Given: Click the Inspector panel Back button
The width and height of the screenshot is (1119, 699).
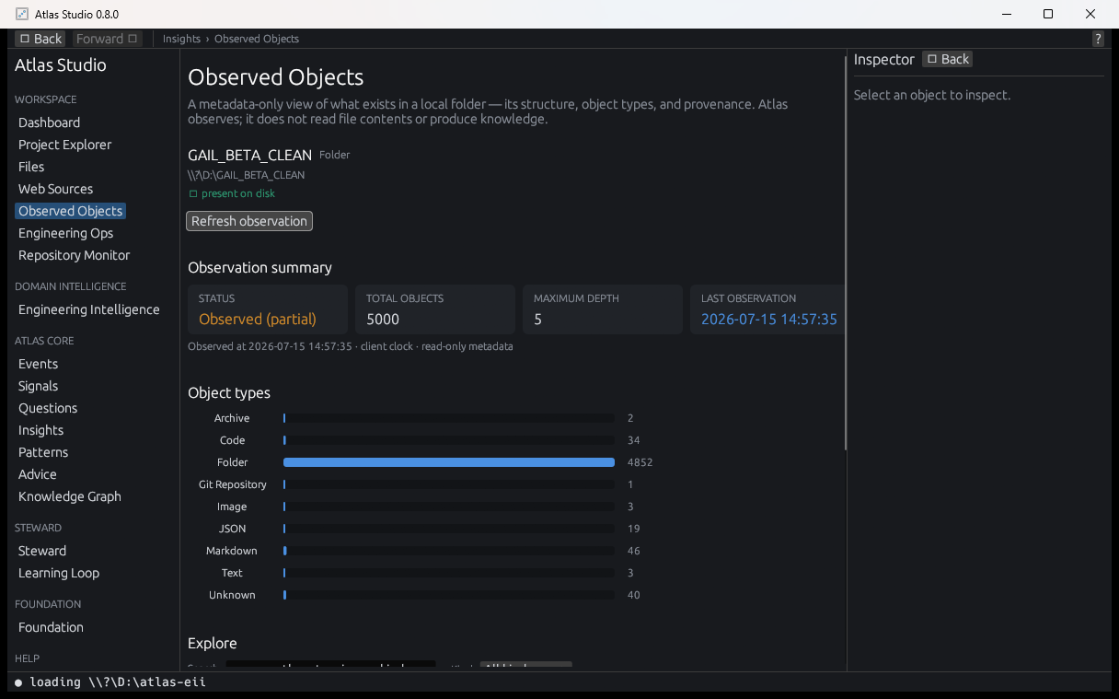Looking at the screenshot, I should (x=948, y=59).
